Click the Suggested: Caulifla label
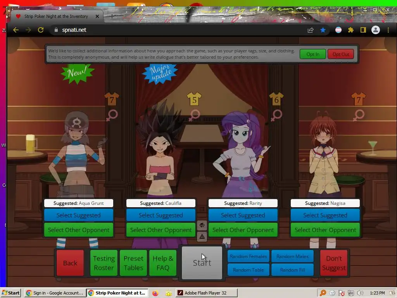The image size is (397, 298). coord(161,203)
